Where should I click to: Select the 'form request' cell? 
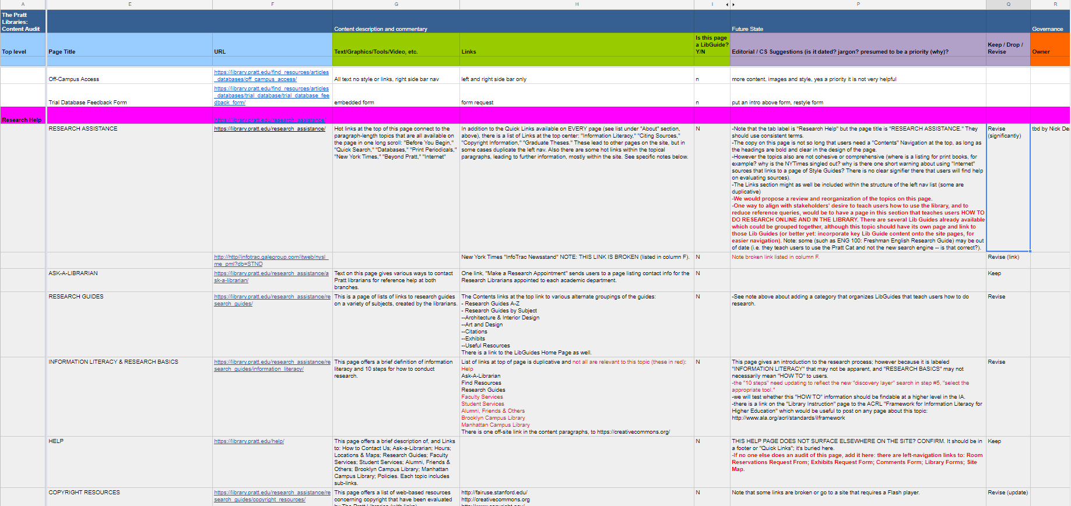click(x=577, y=95)
